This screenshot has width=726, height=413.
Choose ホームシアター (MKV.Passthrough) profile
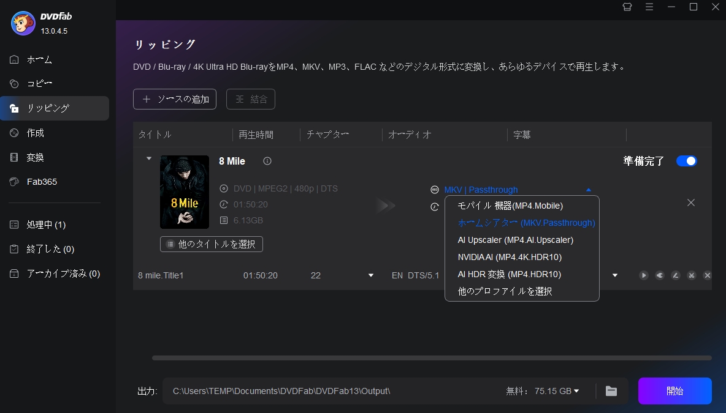[x=522, y=223]
